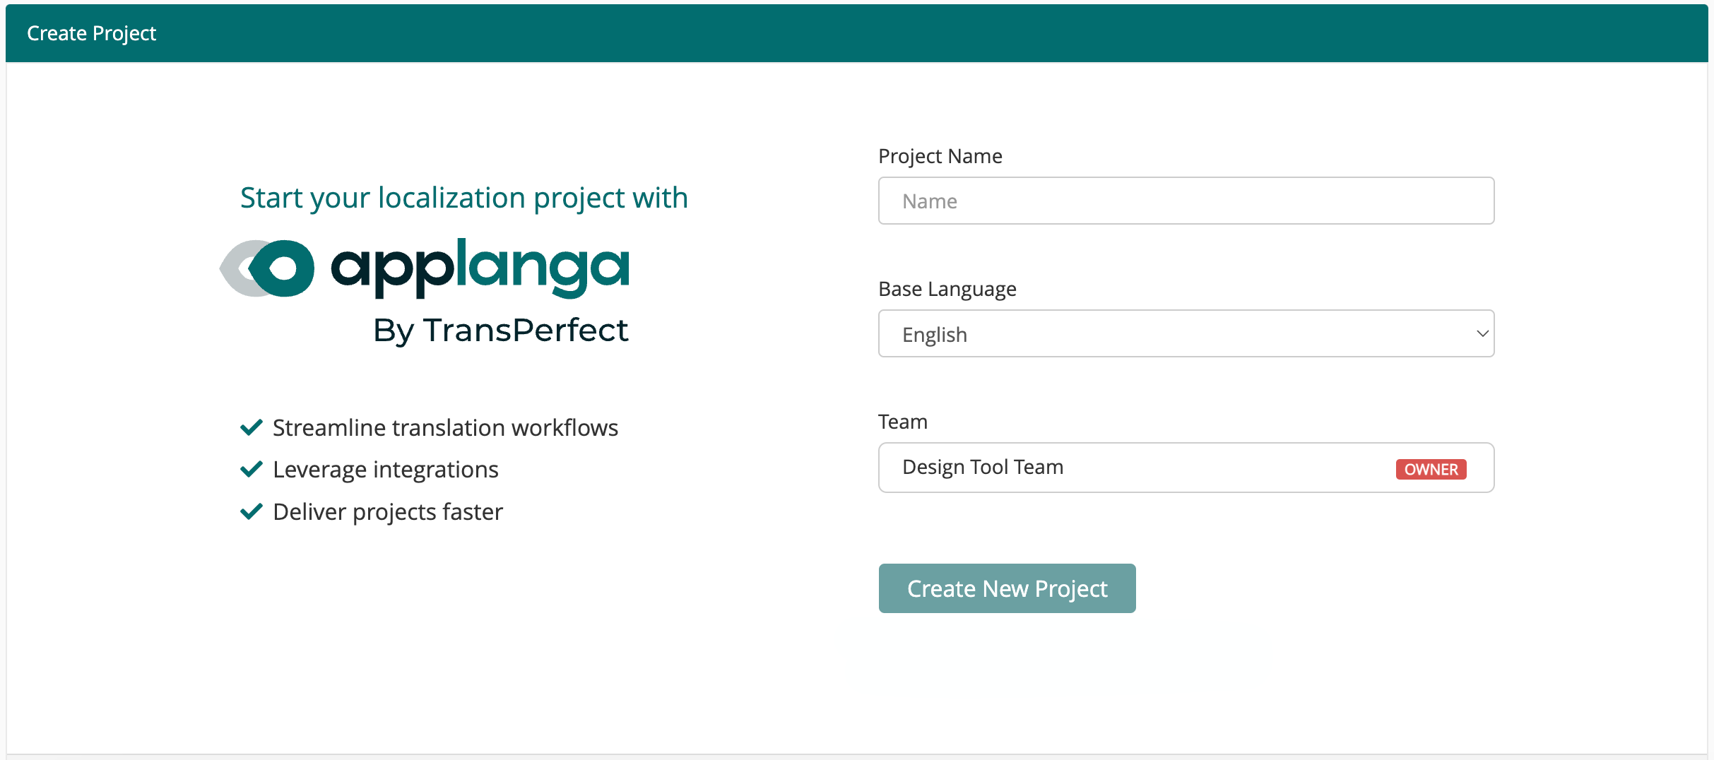Select the Design Tool Team field
Image resolution: width=1714 pixels, height=760 pixels.
(x=1186, y=468)
